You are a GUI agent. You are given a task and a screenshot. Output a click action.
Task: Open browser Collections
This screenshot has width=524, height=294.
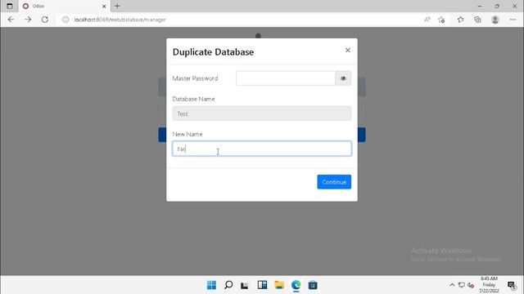point(477,20)
